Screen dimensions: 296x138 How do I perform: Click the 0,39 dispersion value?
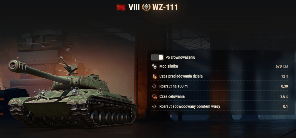285,86
